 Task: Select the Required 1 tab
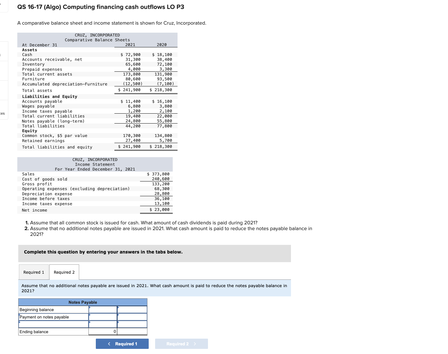coord(34,272)
